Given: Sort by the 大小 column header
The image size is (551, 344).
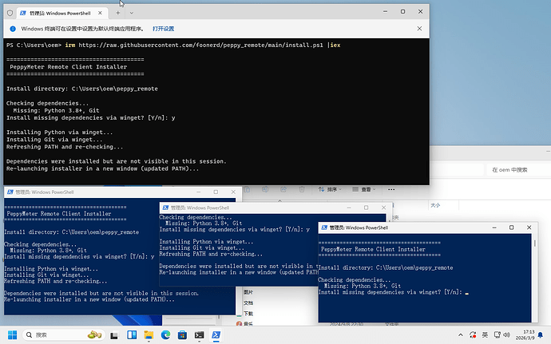Looking at the screenshot, I should (x=436, y=205).
